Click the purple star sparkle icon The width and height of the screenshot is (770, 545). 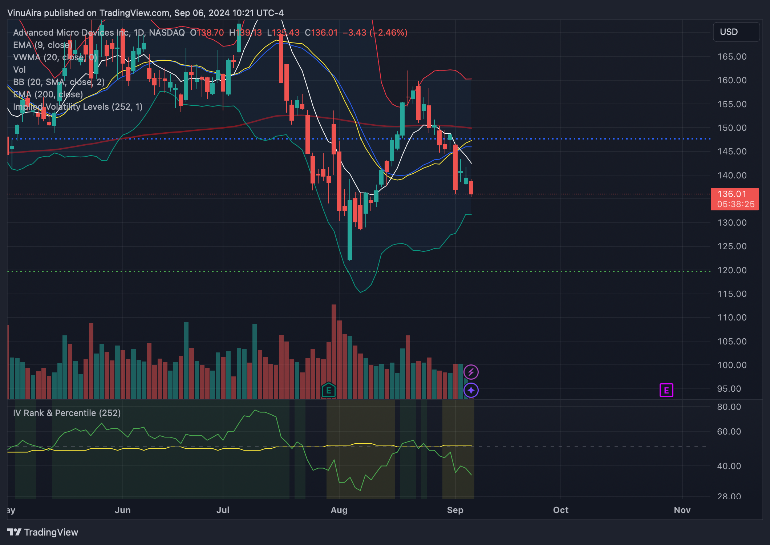(x=471, y=390)
